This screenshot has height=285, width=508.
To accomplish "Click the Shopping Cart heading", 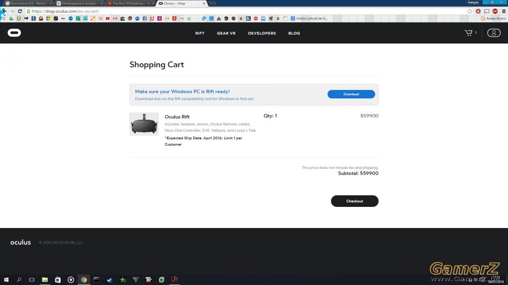I will (157, 65).
